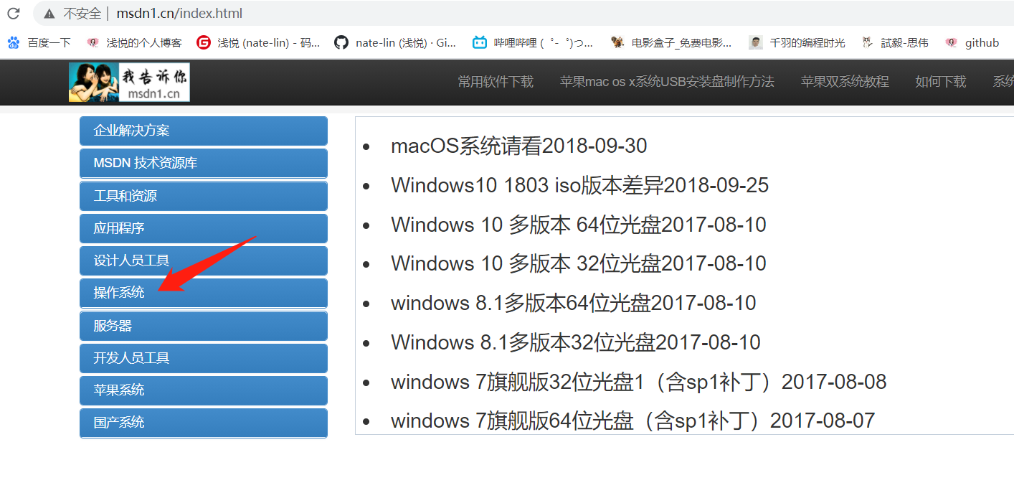
Task: Go to 如何下载 in the navigation bar
Action: pos(941,82)
